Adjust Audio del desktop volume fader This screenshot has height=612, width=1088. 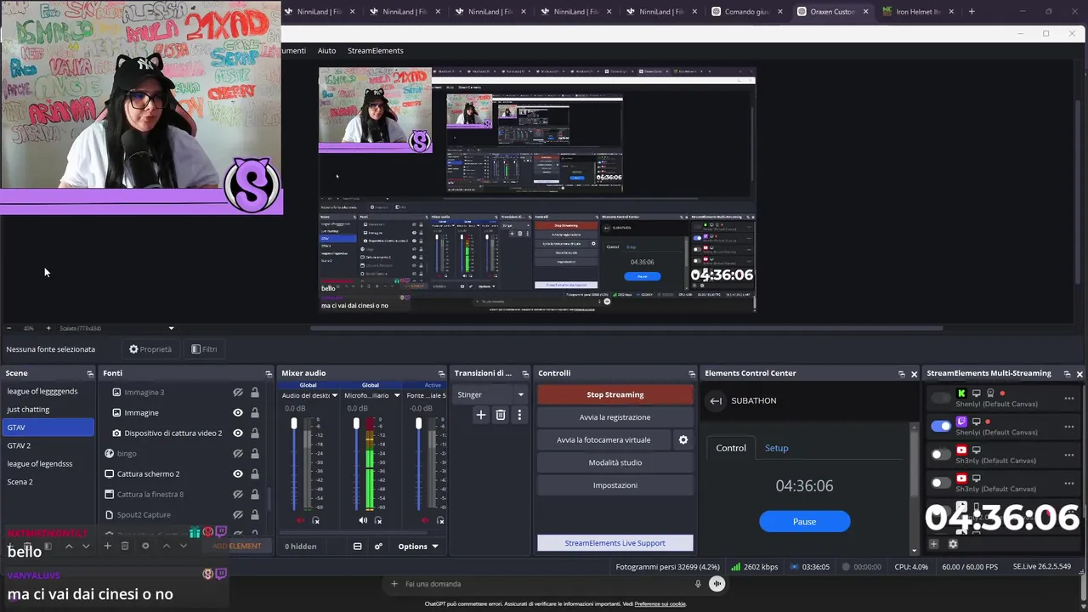294,423
